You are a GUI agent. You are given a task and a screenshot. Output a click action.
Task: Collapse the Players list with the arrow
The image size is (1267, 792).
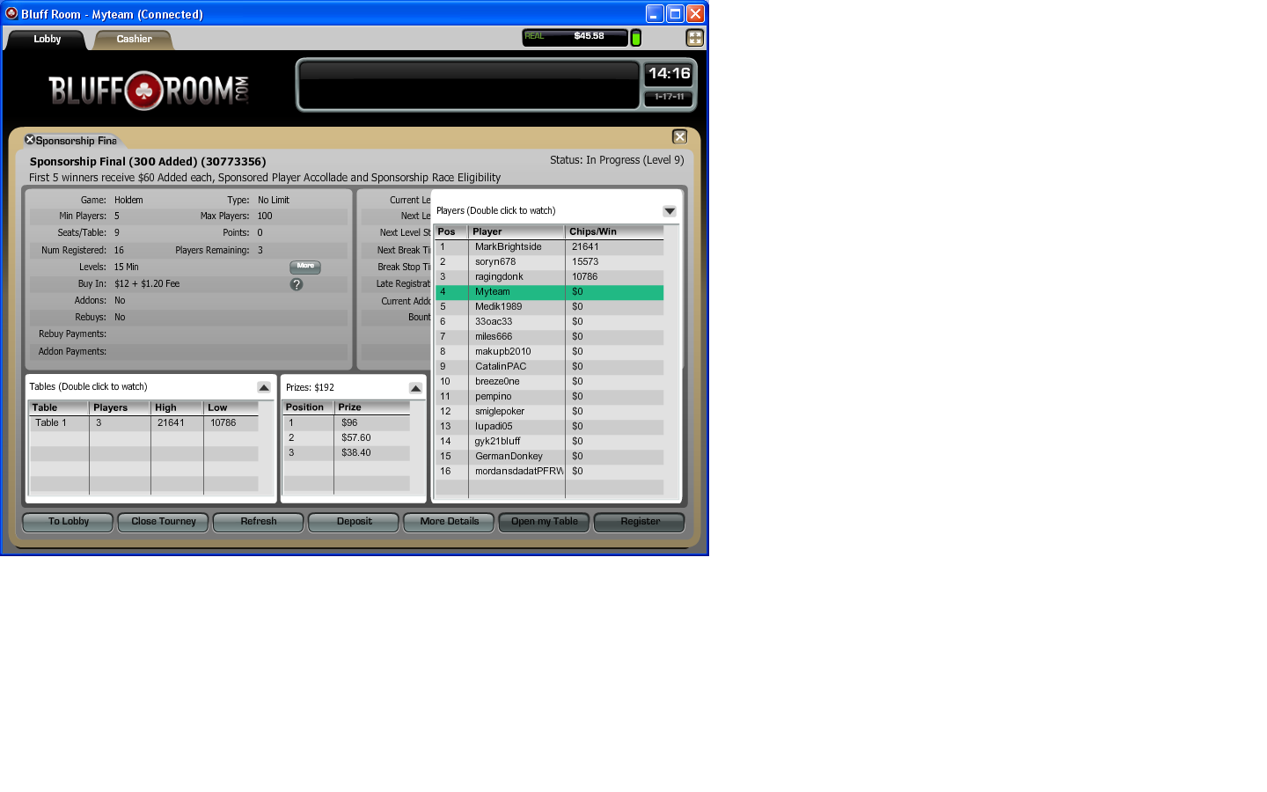(670, 211)
